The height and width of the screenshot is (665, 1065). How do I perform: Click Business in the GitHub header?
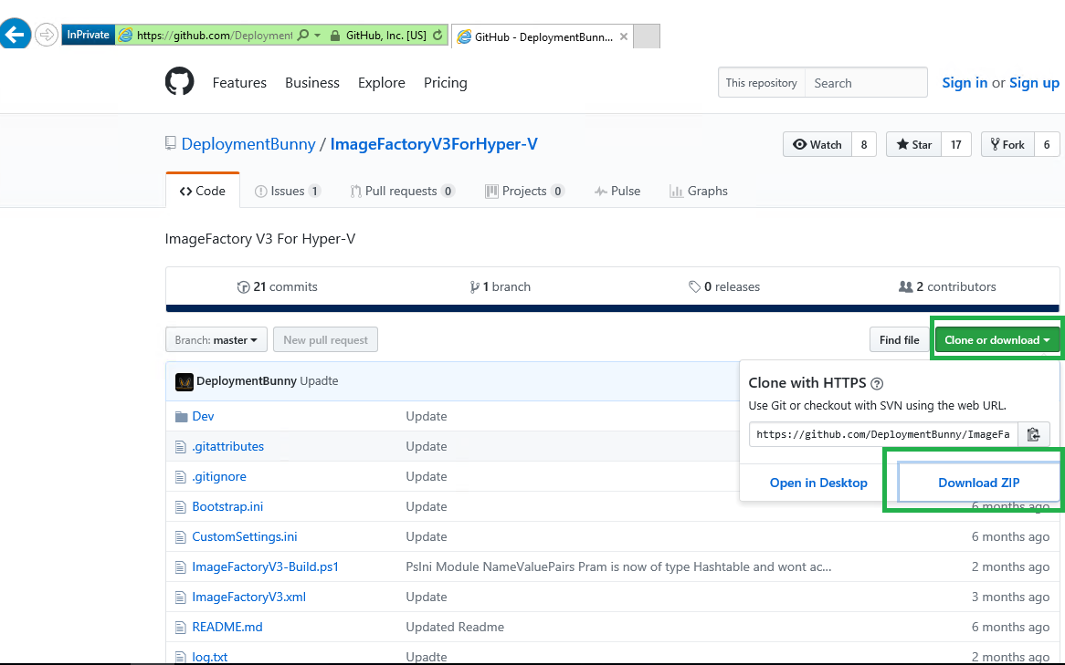[x=312, y=83]
